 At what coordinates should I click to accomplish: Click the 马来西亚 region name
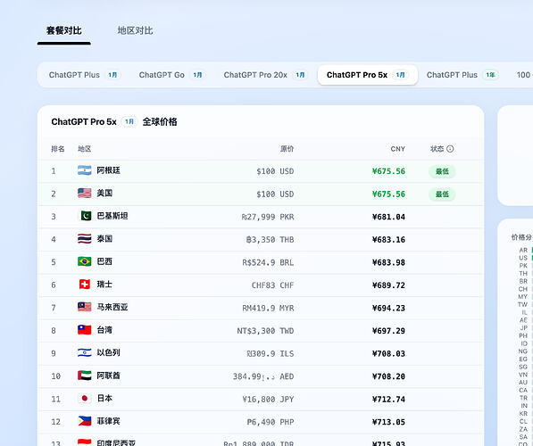(112, 307)
